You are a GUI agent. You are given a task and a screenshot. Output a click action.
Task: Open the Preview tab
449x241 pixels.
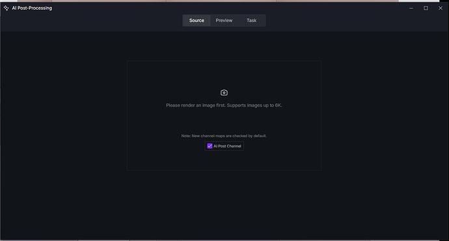click(224, 21)
